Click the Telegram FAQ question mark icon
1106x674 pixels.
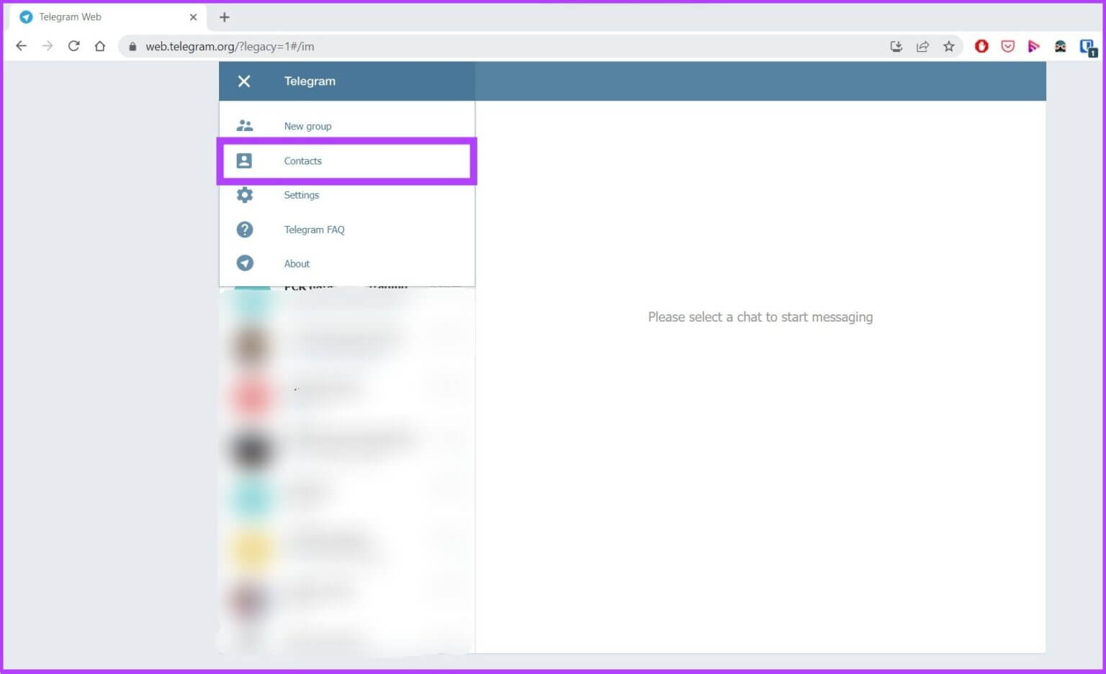tap(245, 229)
